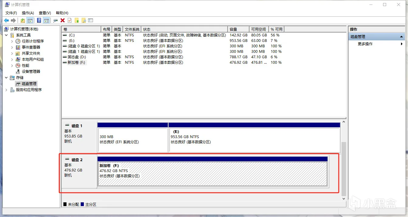Open the 操作(A) menu

[x=28, y=13]
